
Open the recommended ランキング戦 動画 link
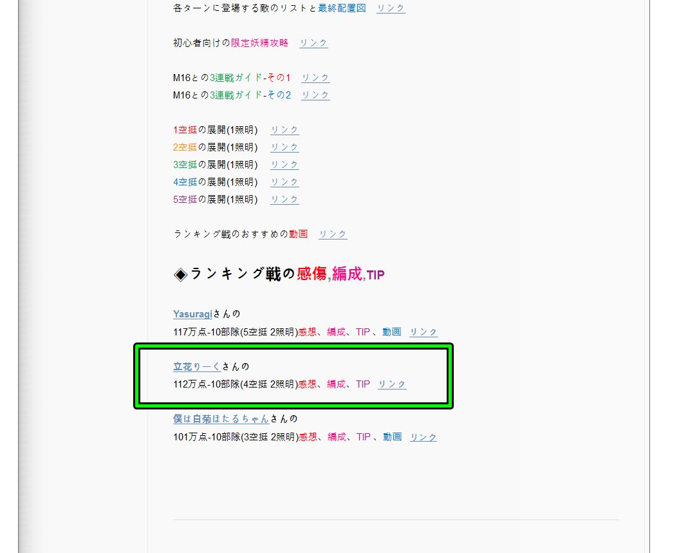click(x=333, y=234)
